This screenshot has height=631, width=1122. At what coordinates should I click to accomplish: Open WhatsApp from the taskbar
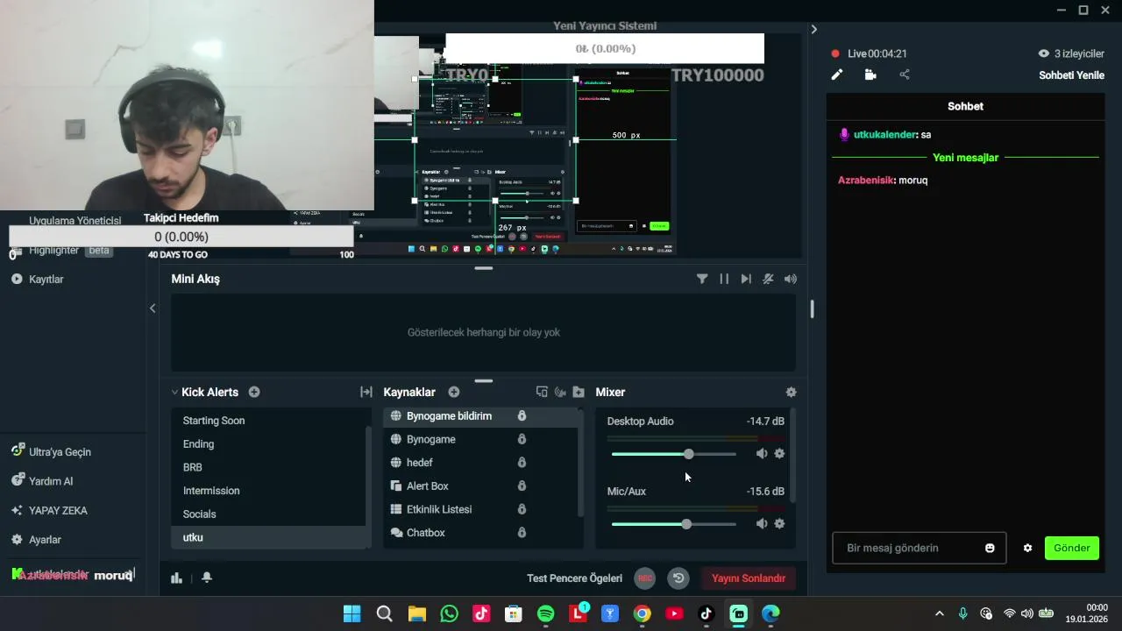[x=449, y=613]
